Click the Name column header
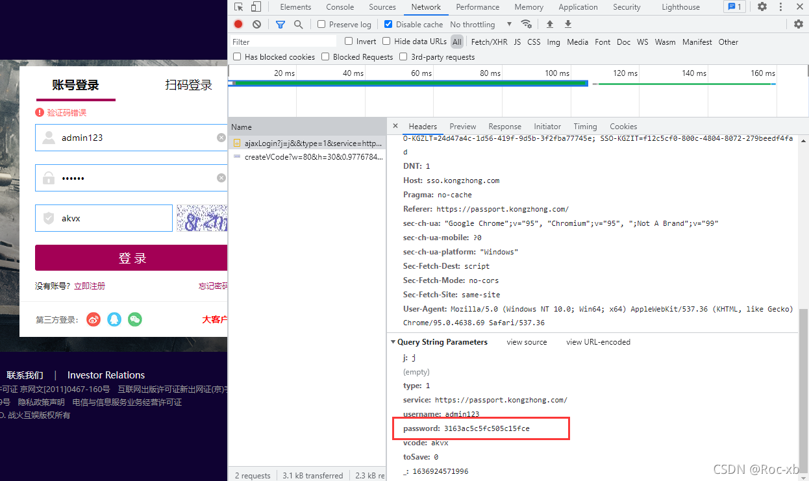The height and width of the screenshot is (481, 809). tap(308, 127)
